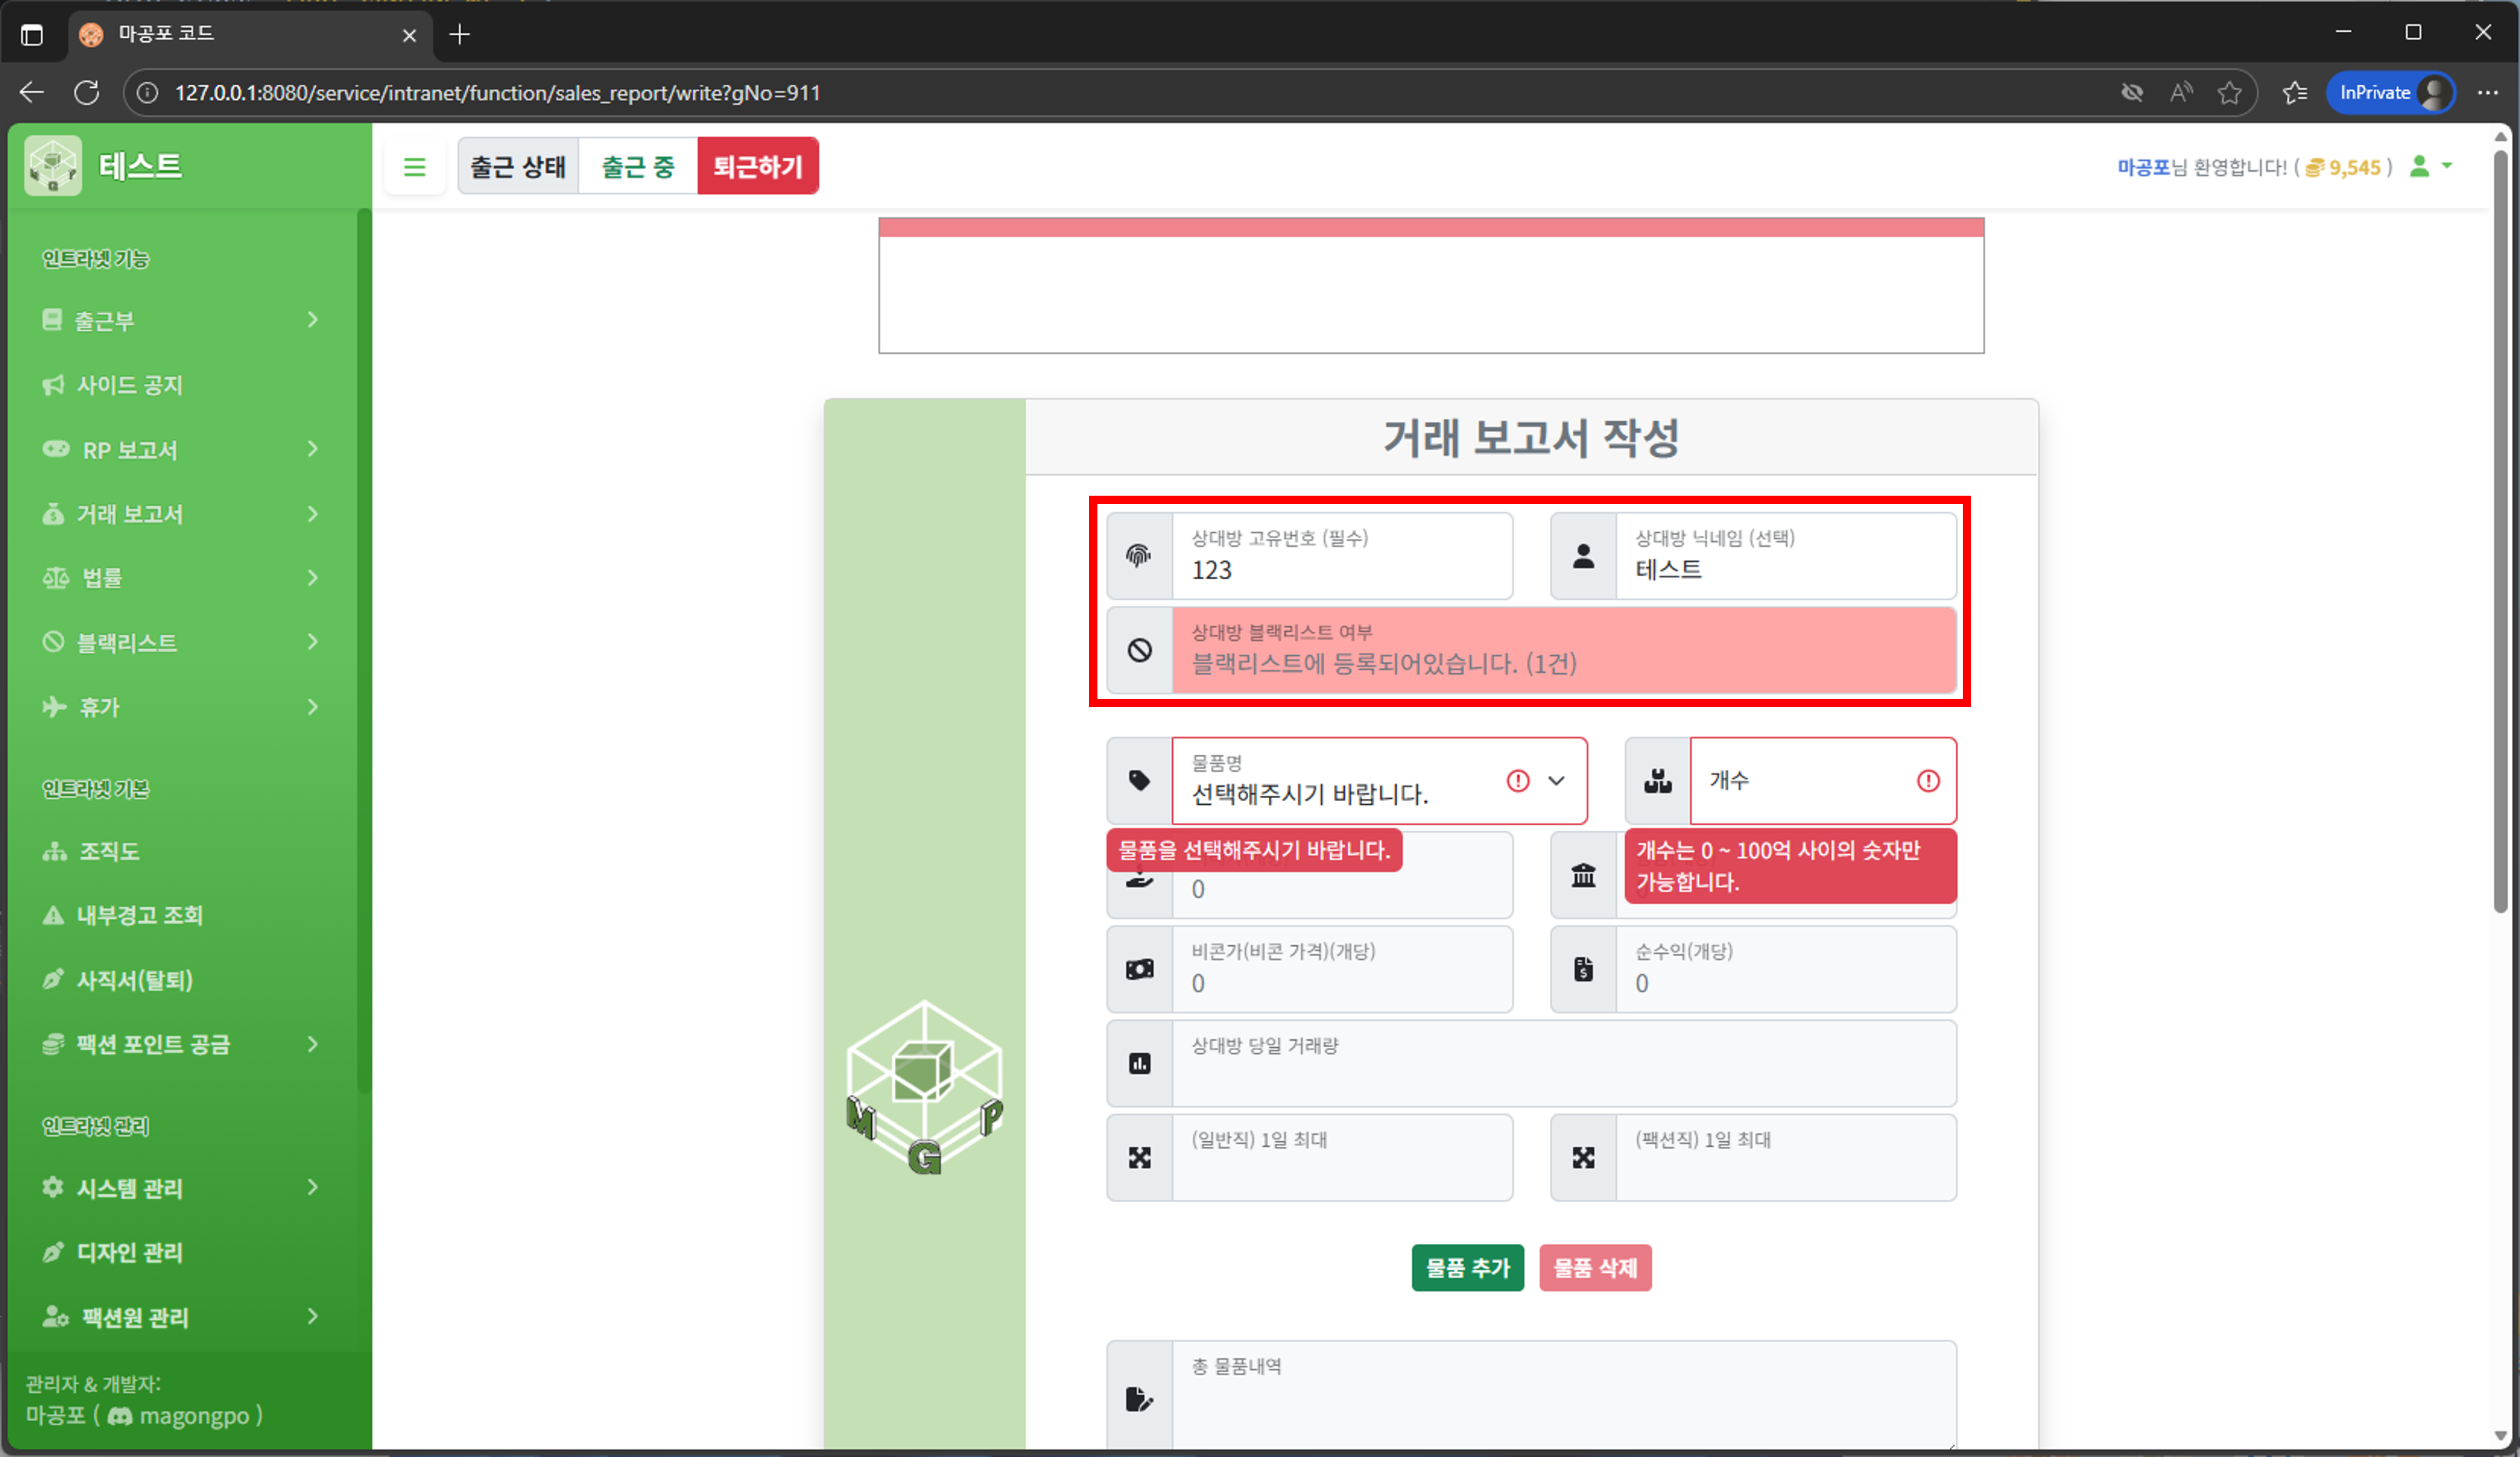Select the tag icon next to 물품명
Screen dimensions: 2520x1457
coord(1139,781)
